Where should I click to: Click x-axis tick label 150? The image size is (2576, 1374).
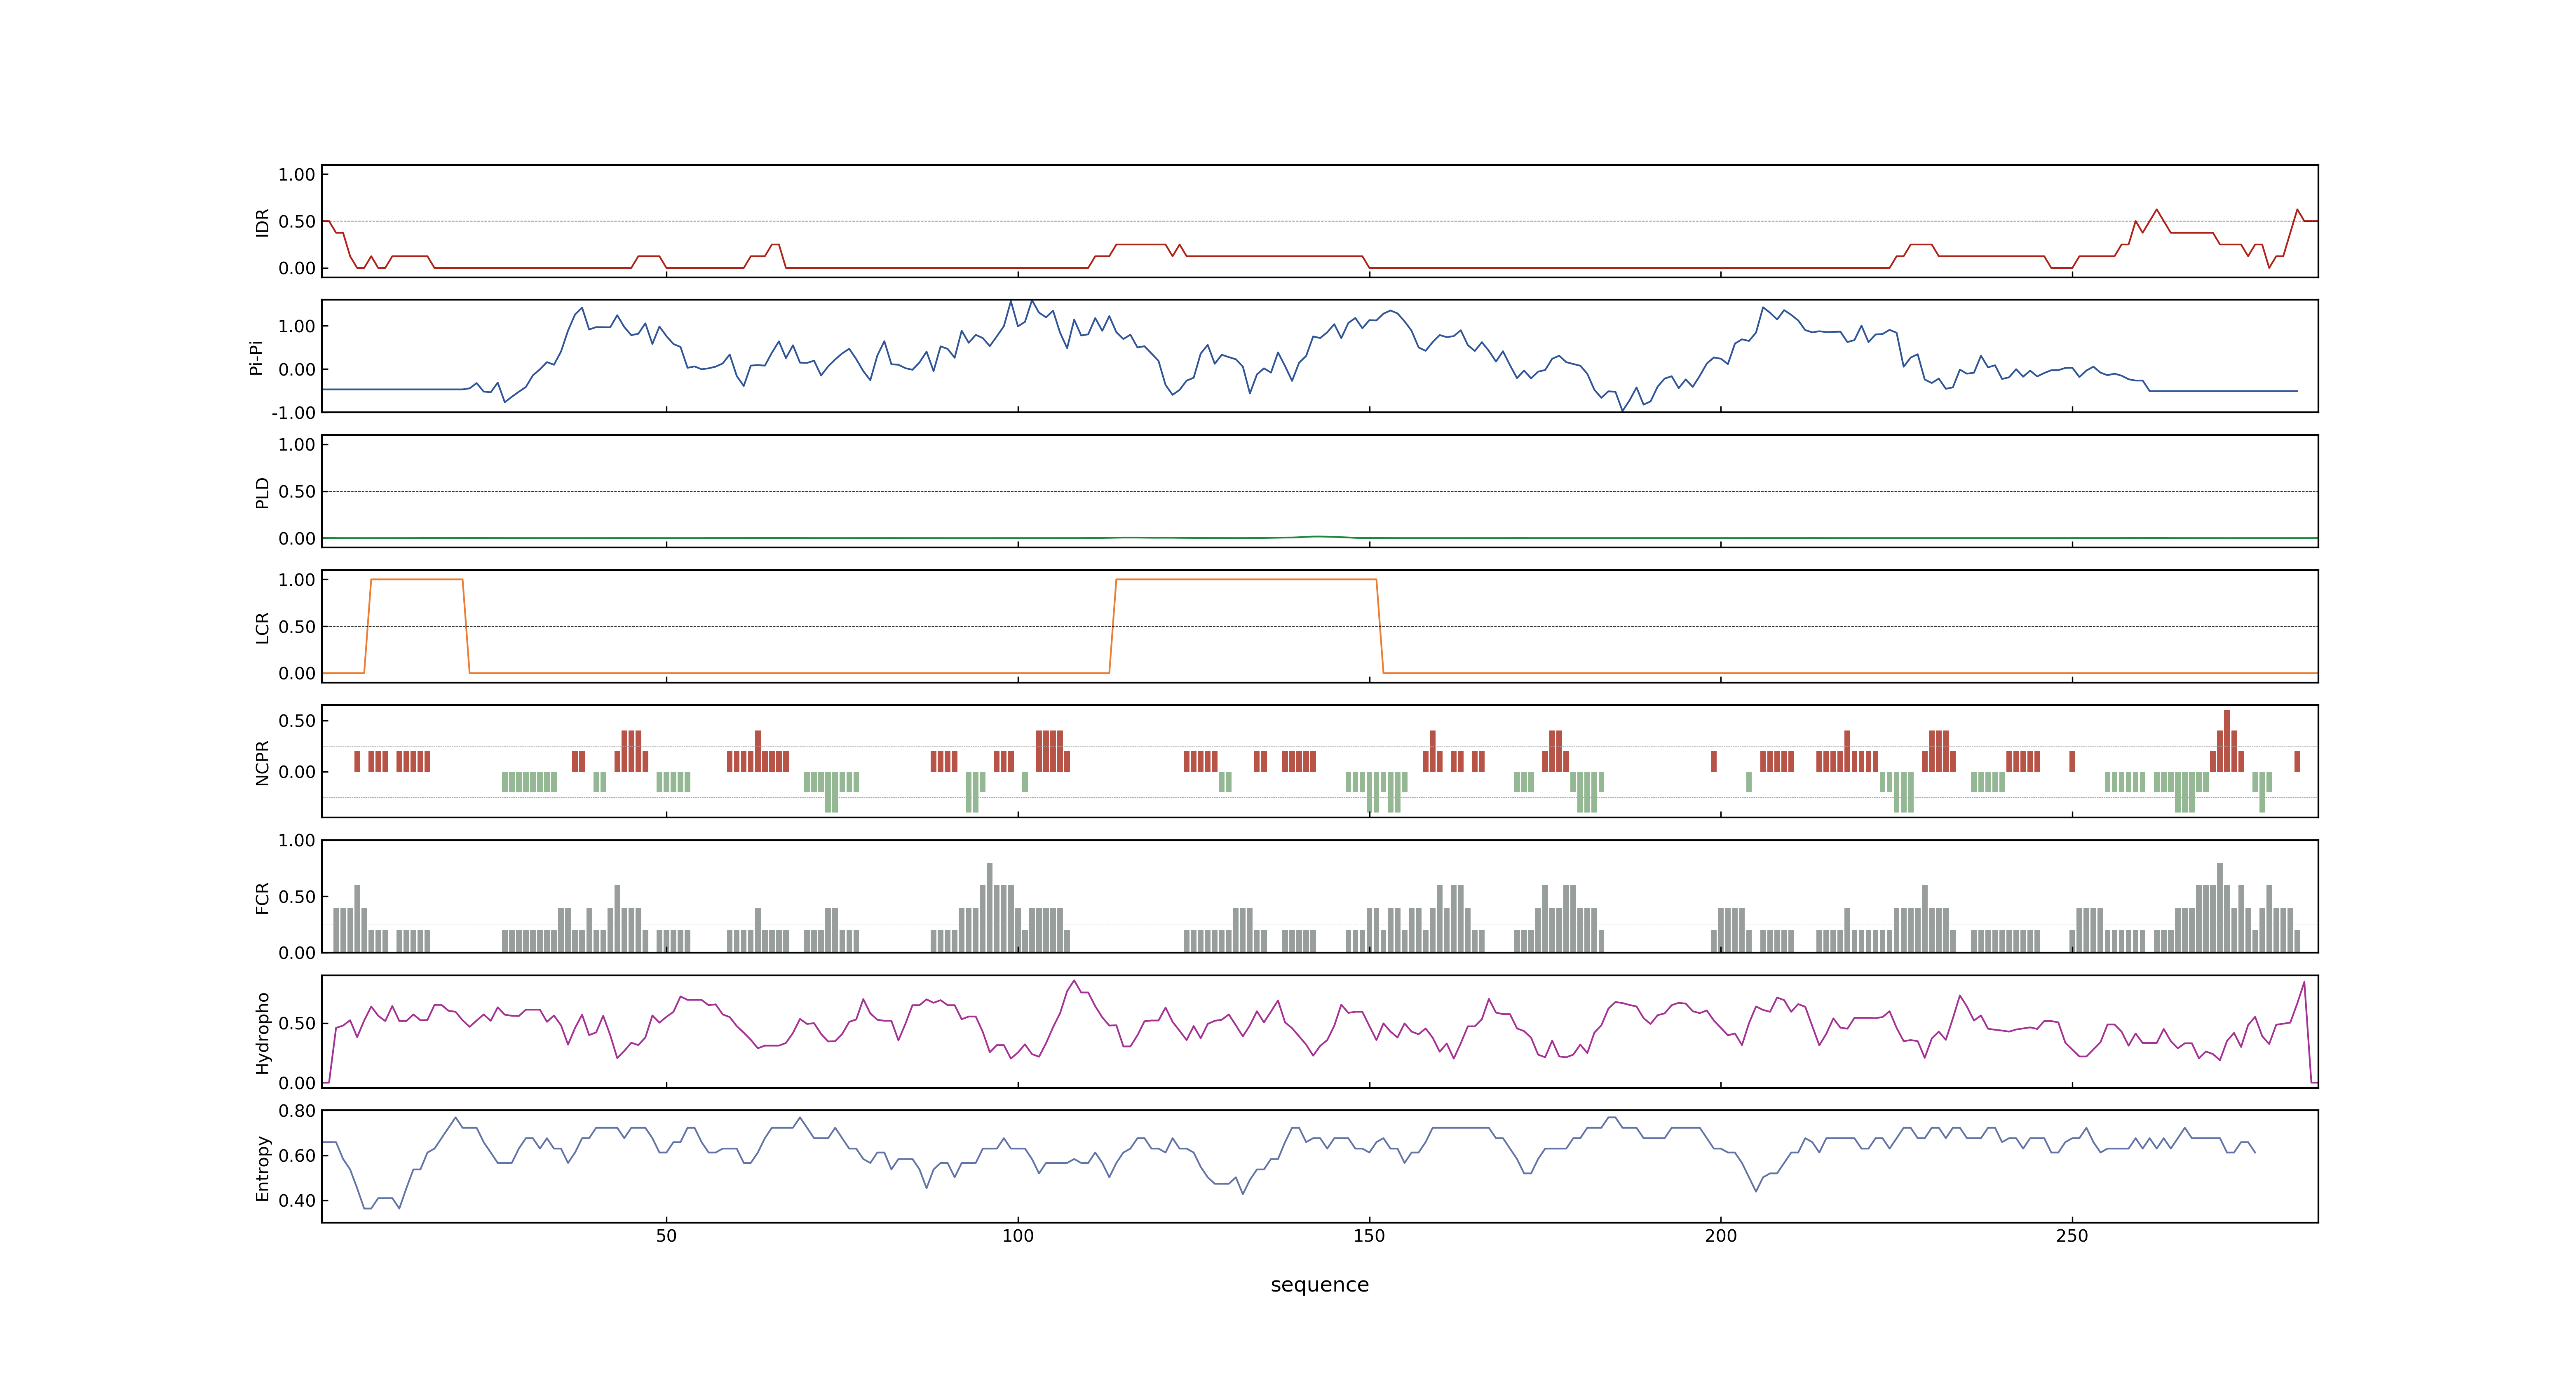[1369, 1236]
